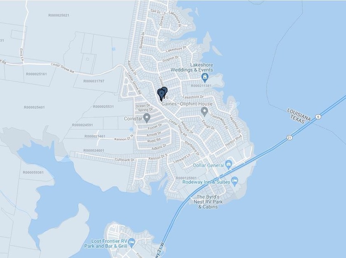346x258 pixels.
Task: Select Lost Frontier RV Park lodging icon
Action: [x=131, y=242]
